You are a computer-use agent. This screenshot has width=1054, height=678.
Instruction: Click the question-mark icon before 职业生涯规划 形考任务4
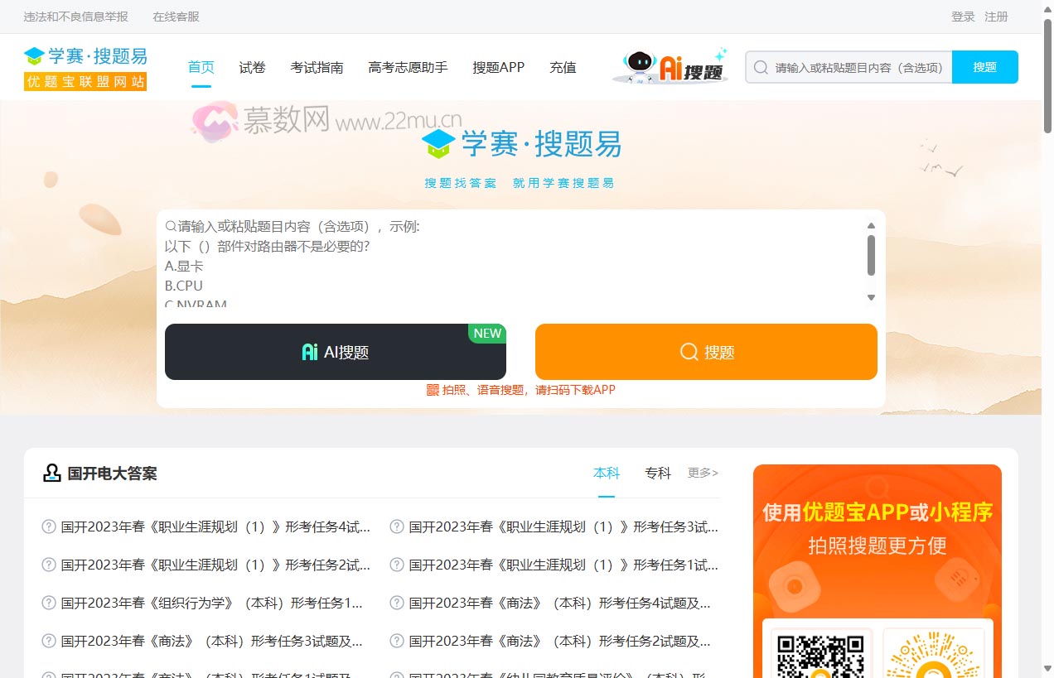[x=47, y=527]
